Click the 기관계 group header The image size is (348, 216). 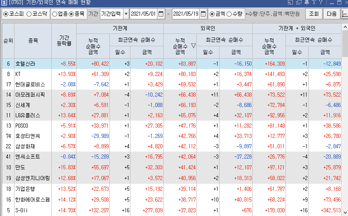coord(120,28)
